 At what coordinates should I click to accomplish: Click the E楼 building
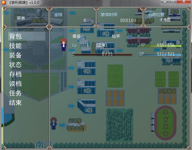pos(87,106)
